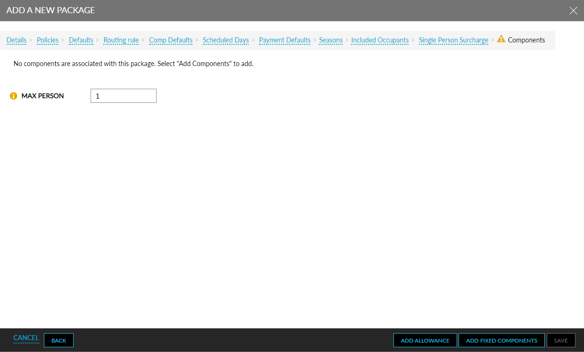Go to the Defaults step
This screenshot has height=352, width=584.
pyautogui.click(x=81, y=40)
